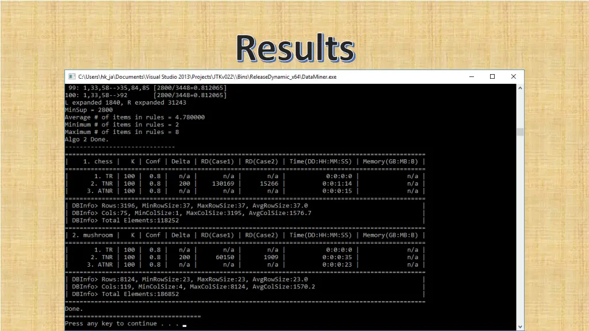Click the '1. chess' table header cell
The height and width of the screenshot is (331, 589).
point(97,161)
